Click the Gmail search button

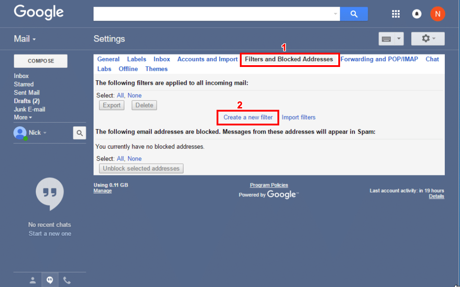coord(354,14)
